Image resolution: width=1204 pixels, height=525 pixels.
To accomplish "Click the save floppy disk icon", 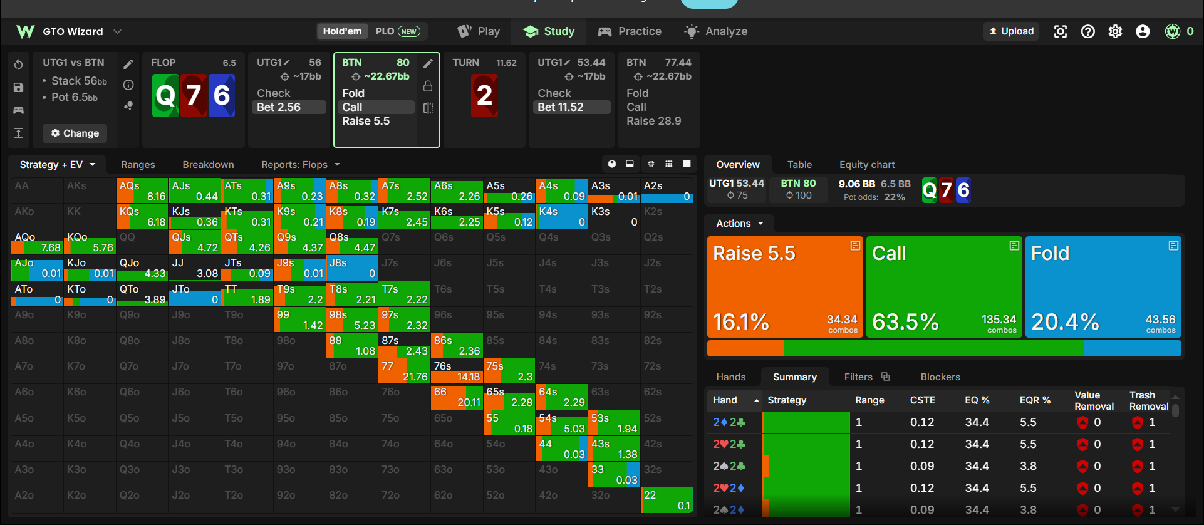I will pos(18,88).
